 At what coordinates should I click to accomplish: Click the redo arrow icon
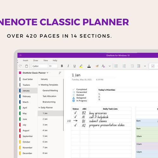[x=20, y=66]
